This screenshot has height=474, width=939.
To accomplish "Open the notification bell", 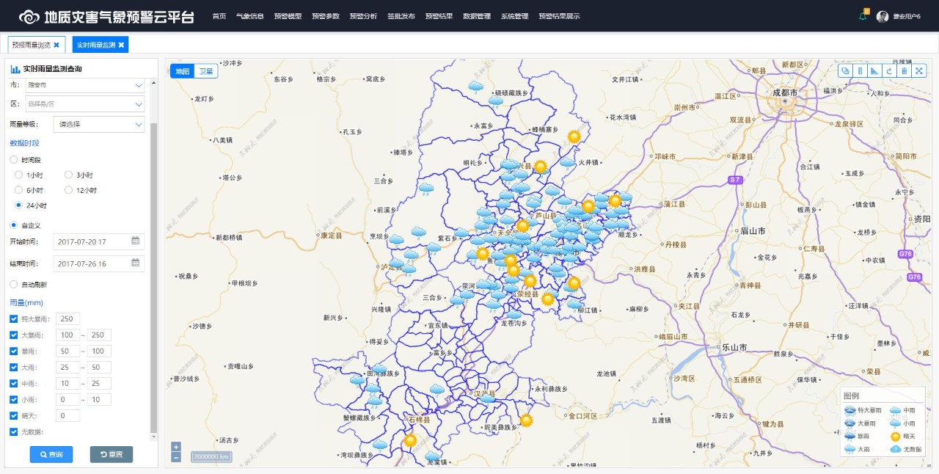I will 863,16.
